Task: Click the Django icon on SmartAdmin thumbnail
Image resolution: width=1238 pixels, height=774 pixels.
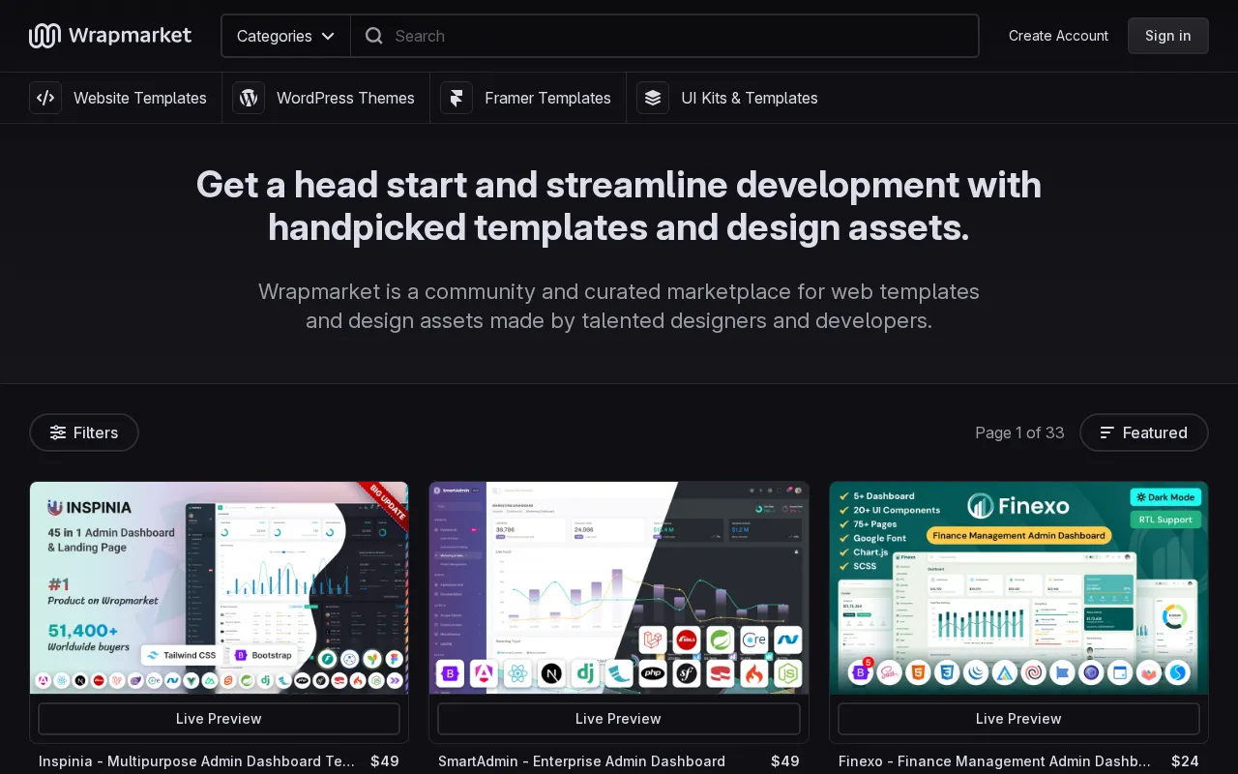Action: 584,672
